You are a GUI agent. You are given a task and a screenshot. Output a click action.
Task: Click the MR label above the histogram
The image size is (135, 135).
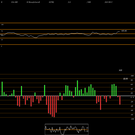point(120,70)
